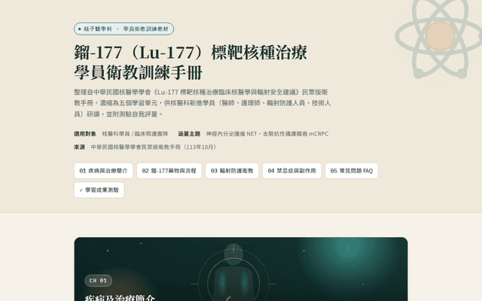Navigate to 05 常見問題 FAQ
The height and width of the screenshot is (301, 482).
352,171
